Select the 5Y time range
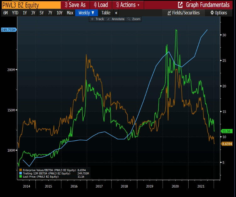 pyautogui.click(x=41, y=13)
